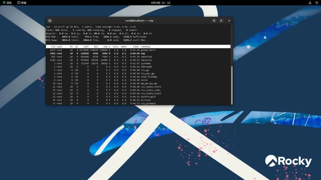
Task: Click the load average text in top header
Action: coord(115,27)
